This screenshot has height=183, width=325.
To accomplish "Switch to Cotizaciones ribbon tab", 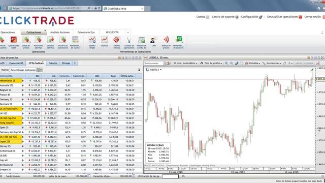I will 34,33.
